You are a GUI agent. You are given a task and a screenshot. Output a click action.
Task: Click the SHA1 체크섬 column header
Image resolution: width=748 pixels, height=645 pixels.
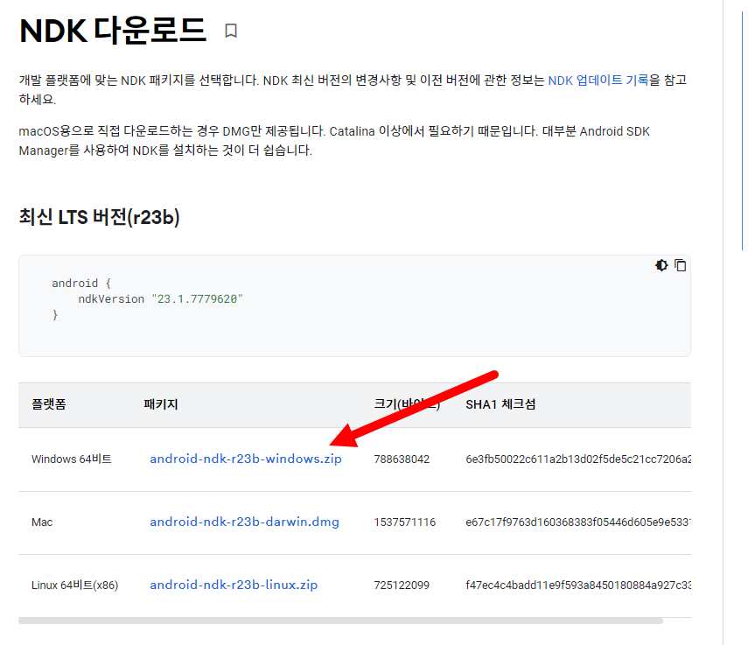(500, 404)
